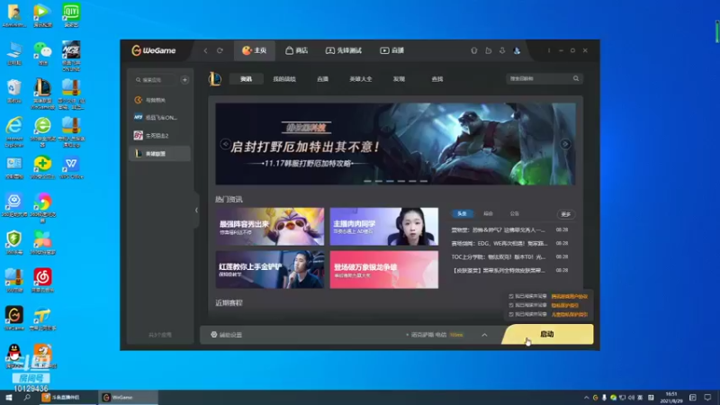Select the Recycle Bin desktop icon
Image resolution: width=720 pixels, height=405 pixels.
pos(13,91)
